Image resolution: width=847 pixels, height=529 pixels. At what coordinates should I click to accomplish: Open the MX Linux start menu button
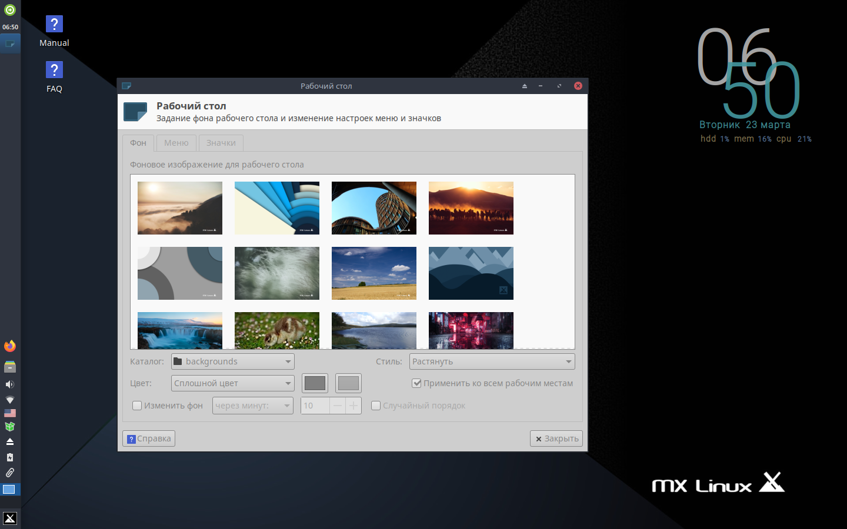(x=10, y=518)
